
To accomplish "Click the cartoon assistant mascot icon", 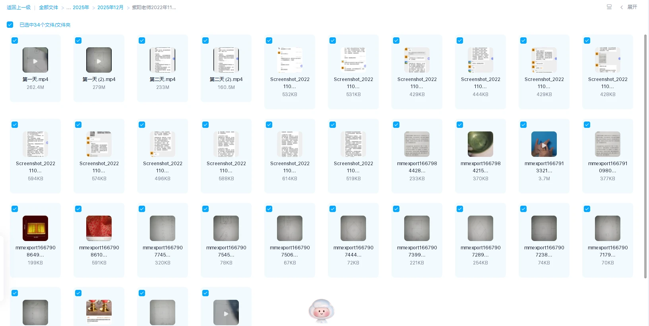I will point(321,311).
